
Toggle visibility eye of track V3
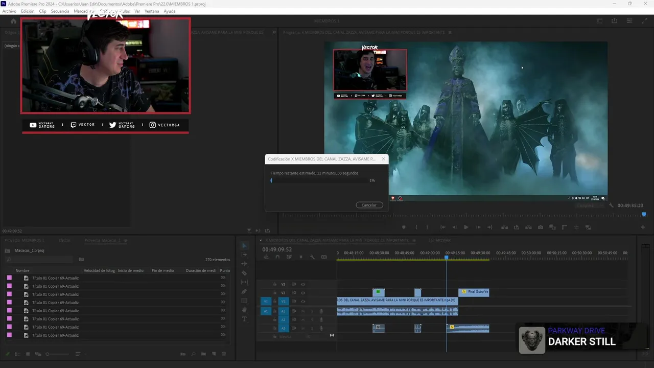(303, 284)
